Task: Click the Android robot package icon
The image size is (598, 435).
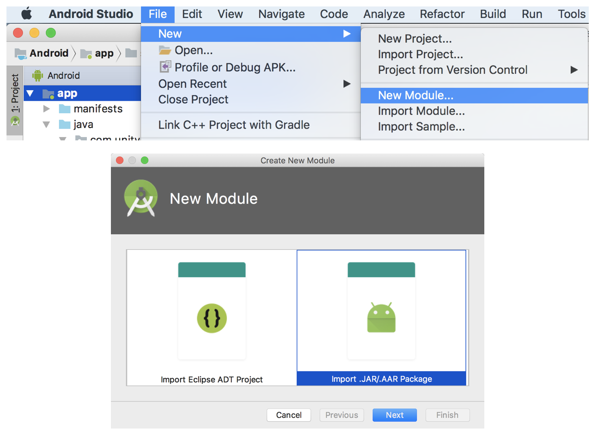Action: pyautogui.click(x=381, y=317)
